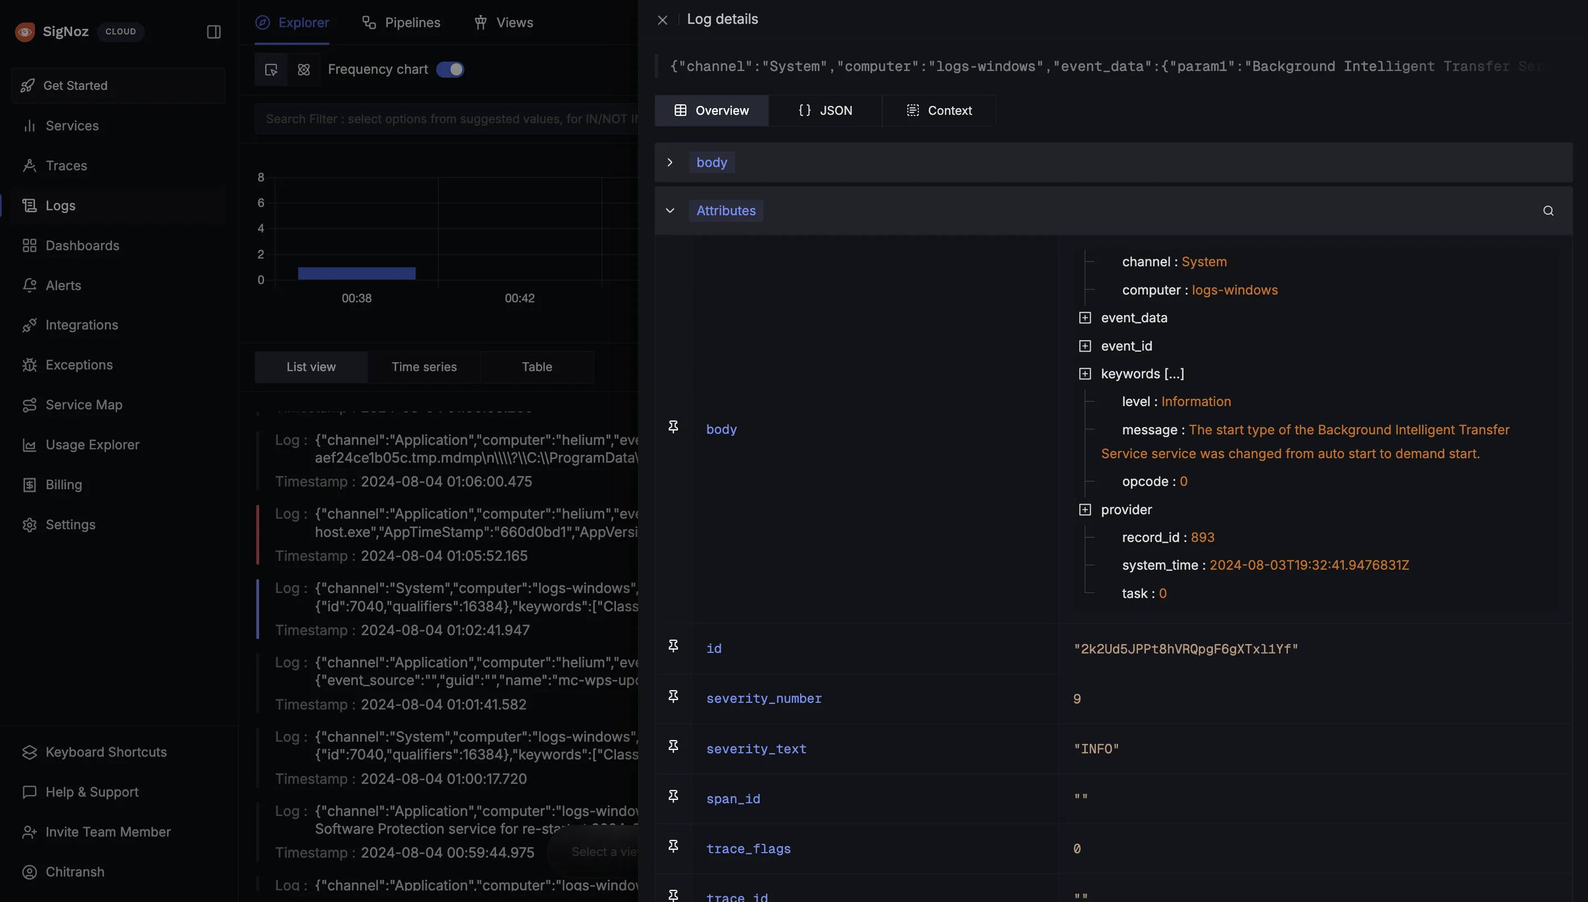Select the Time series view tab
Image resolution: width=1588 pixels, height=902 pixels.
coord(424,367)
